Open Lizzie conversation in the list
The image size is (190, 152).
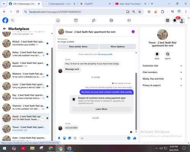[x=25, y=86]
